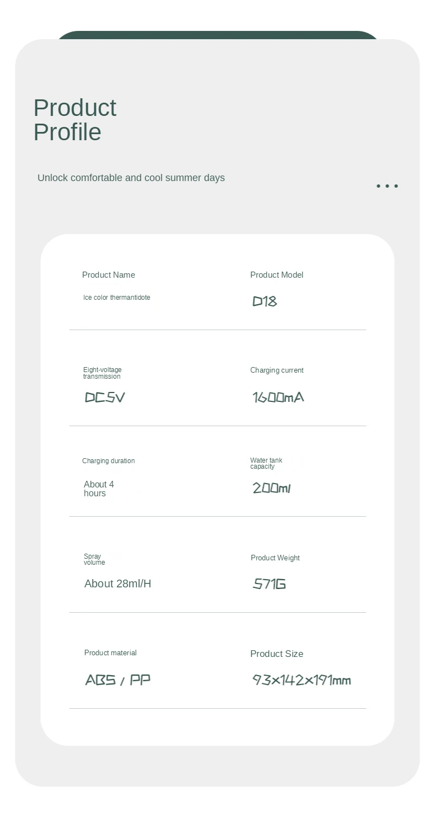Click the Product material label
435x817 pixels.
point(110,653)
